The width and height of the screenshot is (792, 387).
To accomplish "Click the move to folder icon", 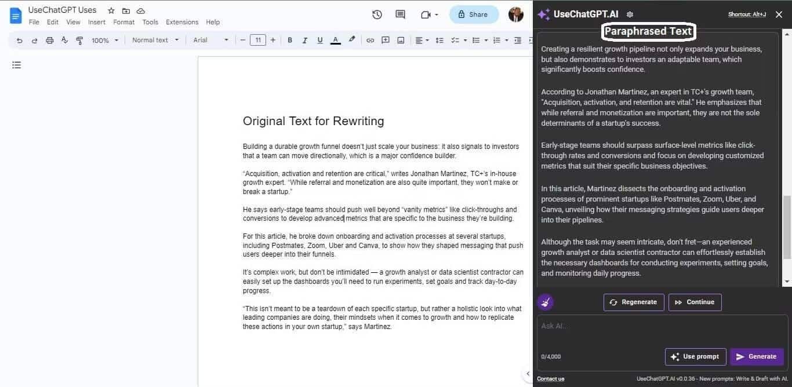I will 126,10.
